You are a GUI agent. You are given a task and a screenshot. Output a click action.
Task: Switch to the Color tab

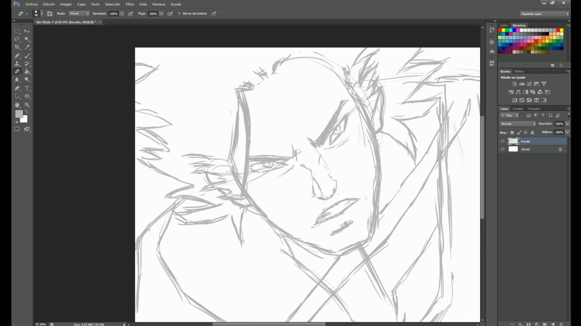[504, 25]
